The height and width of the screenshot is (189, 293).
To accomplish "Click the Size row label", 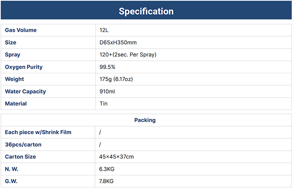I will tap(11, 42).
